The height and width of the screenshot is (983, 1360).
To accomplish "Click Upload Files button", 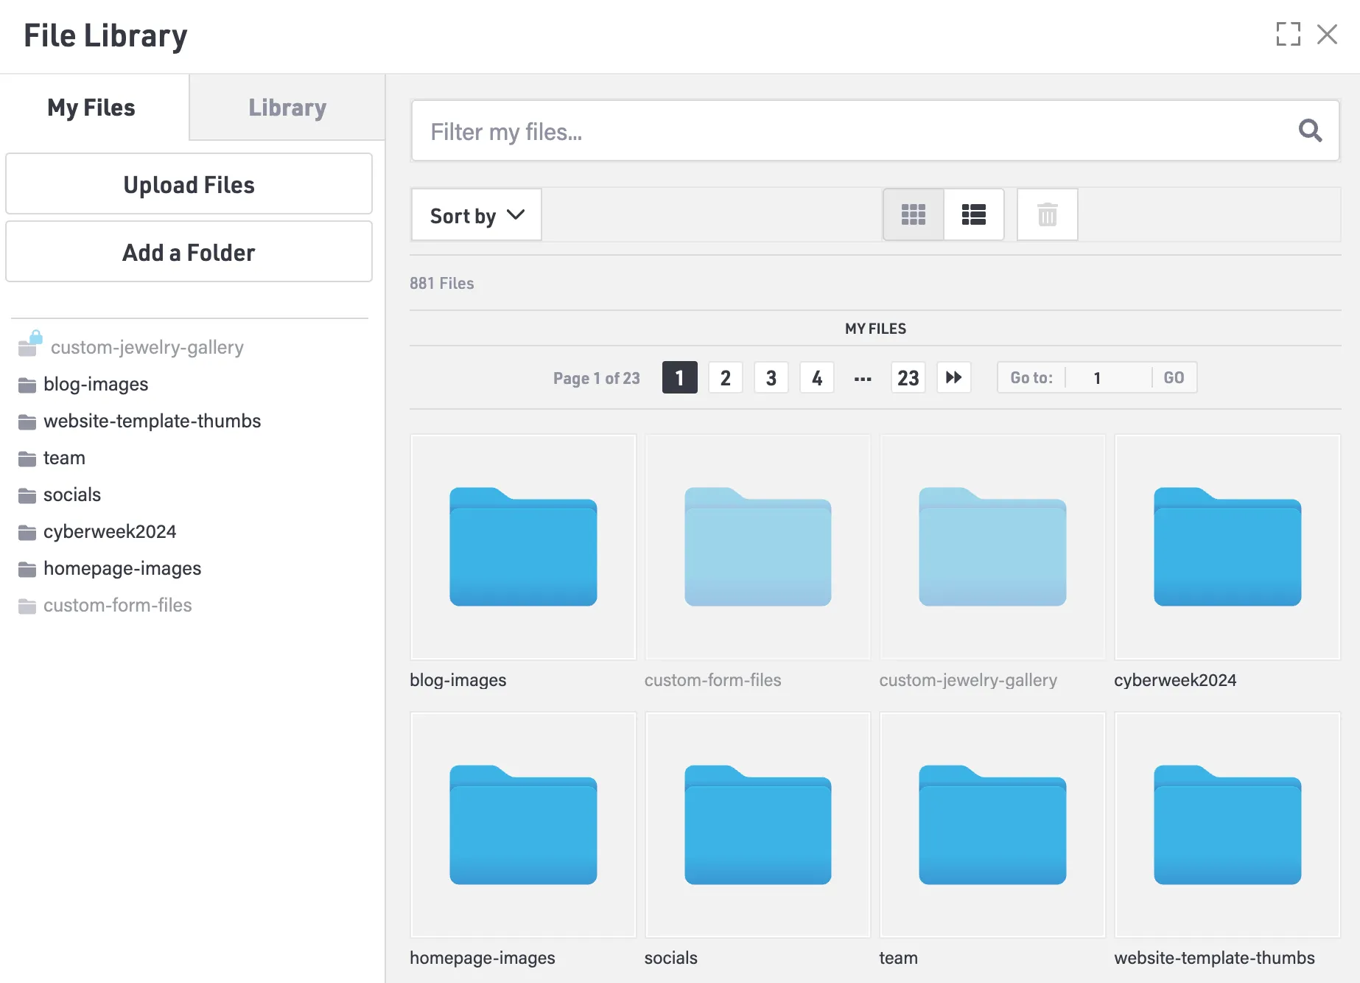I will tap(189, 184).
